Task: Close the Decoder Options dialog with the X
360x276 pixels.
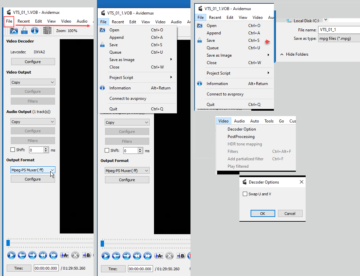Action: [302, 182]
